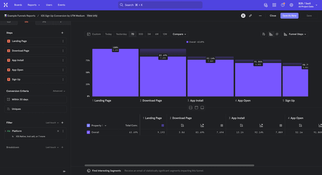Select the 30D date range tab
This screenshot has height=175, width=322.
[140, 34]
